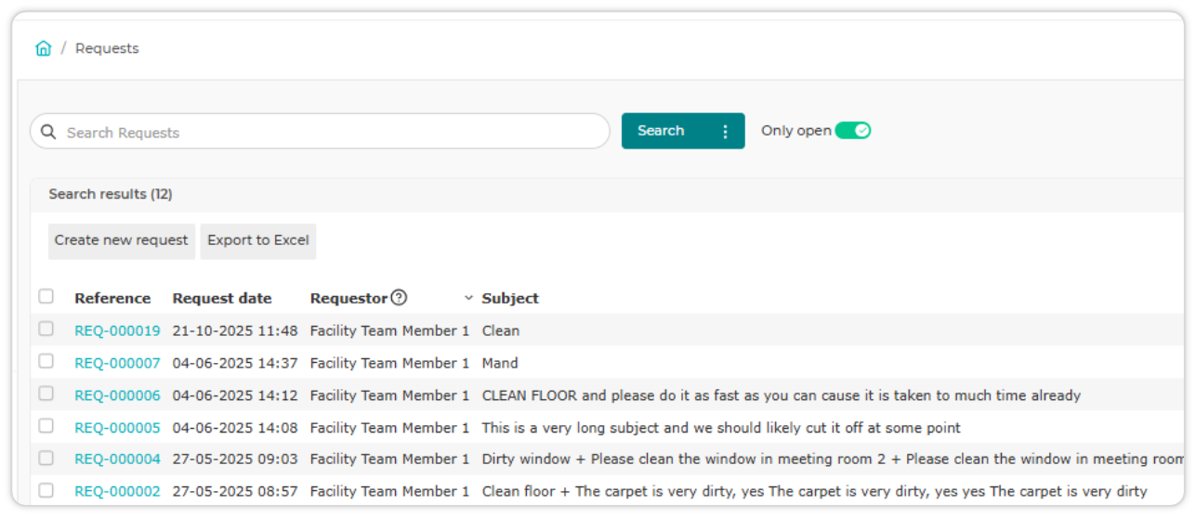1196x517 pixels.
Task: Click the Requestor help question-mark icon
Action: pos(399,298)
